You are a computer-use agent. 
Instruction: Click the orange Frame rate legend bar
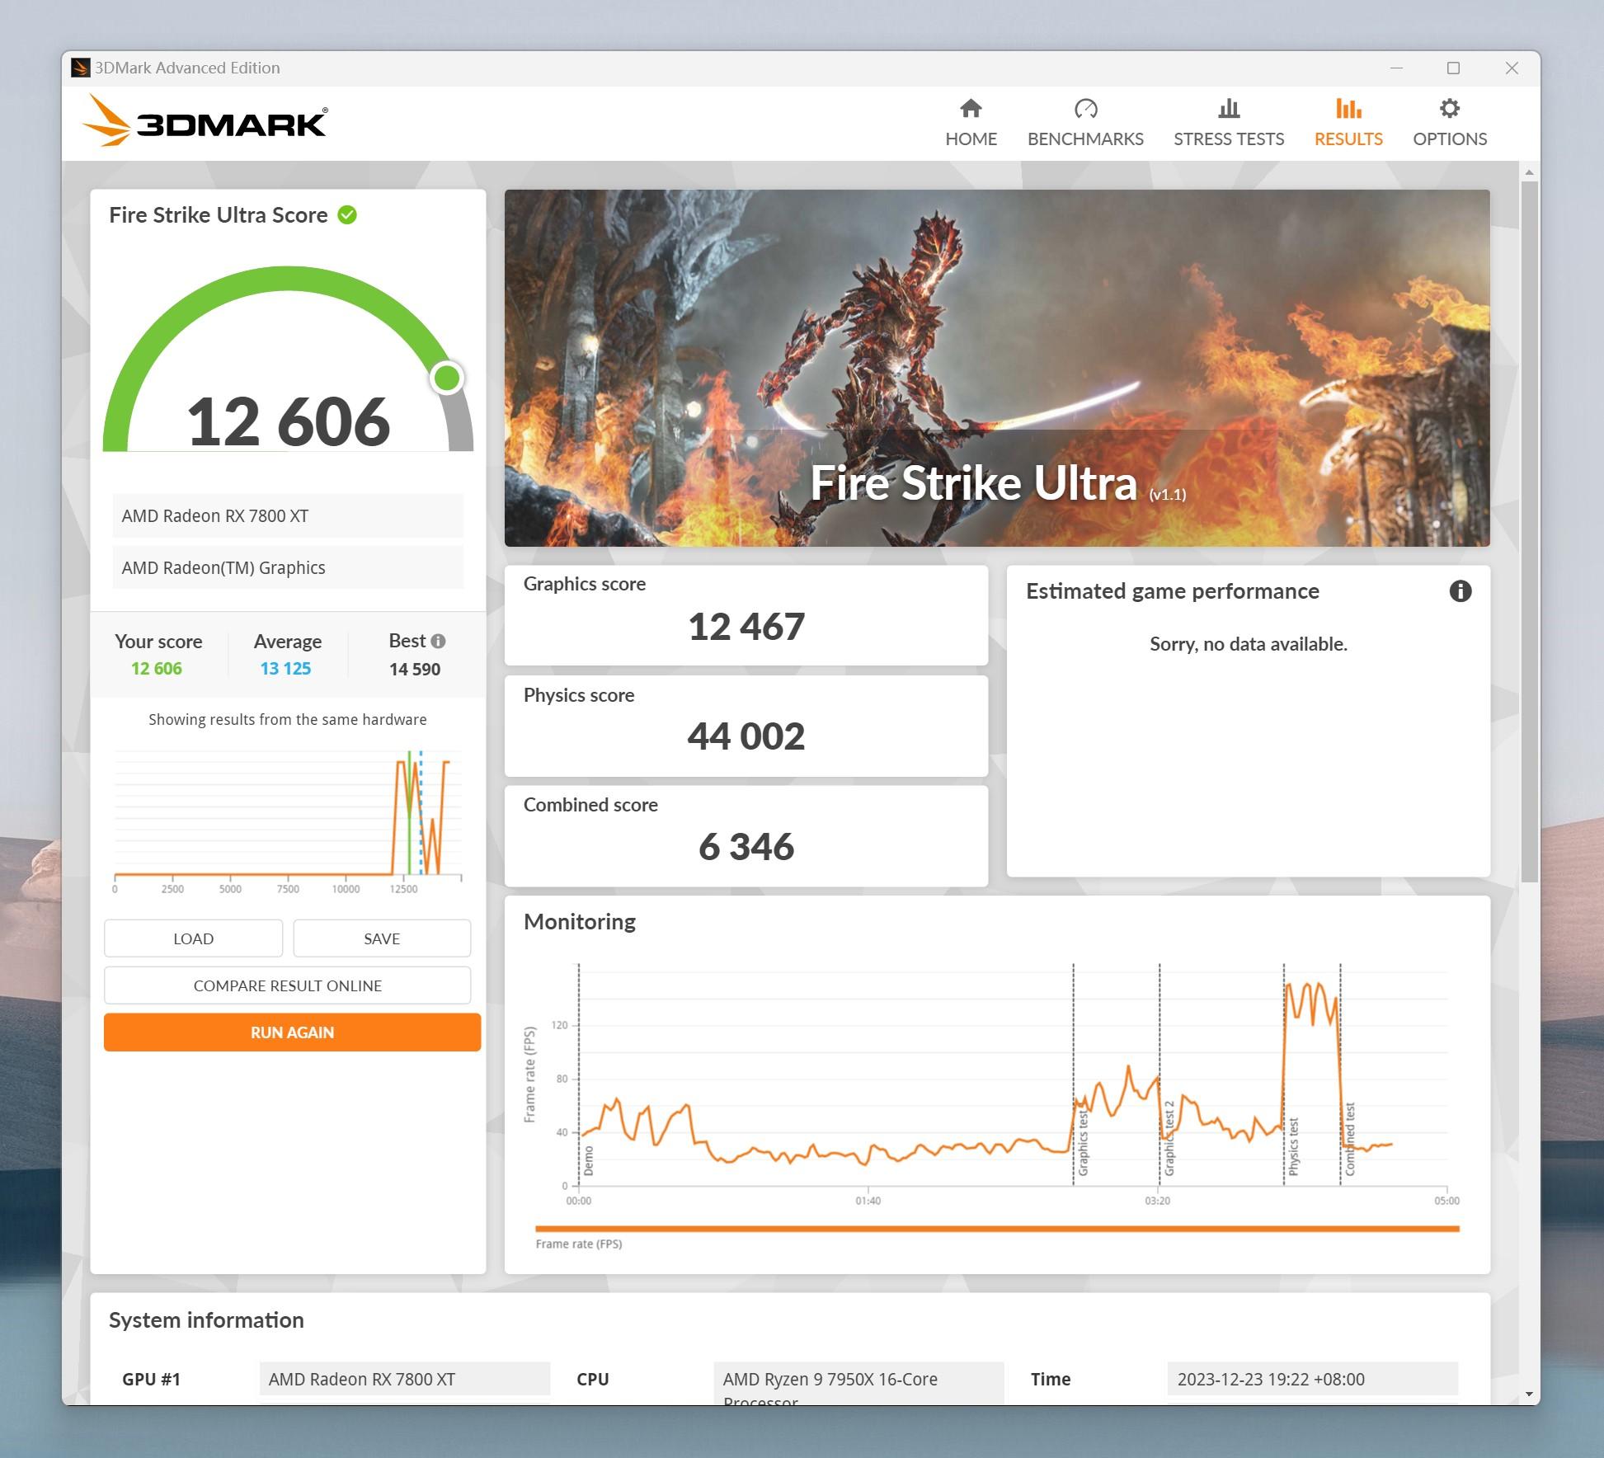[997, 1229]
